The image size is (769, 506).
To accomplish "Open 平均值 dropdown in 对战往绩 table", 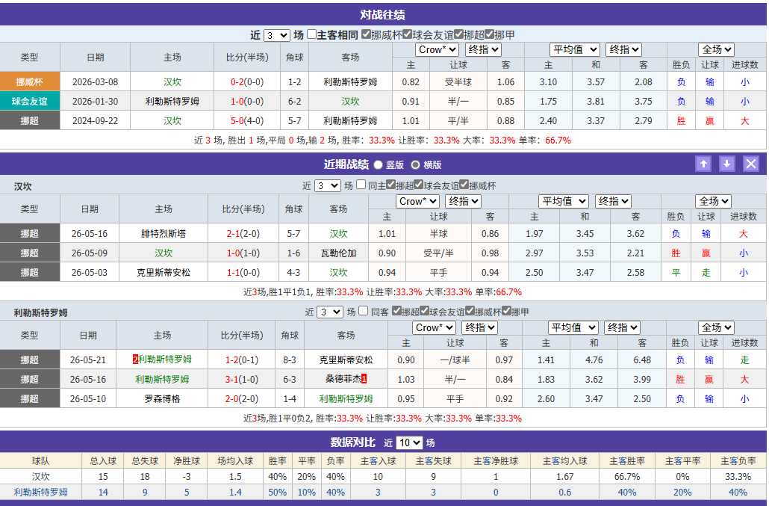I will (x=575, y=49).
